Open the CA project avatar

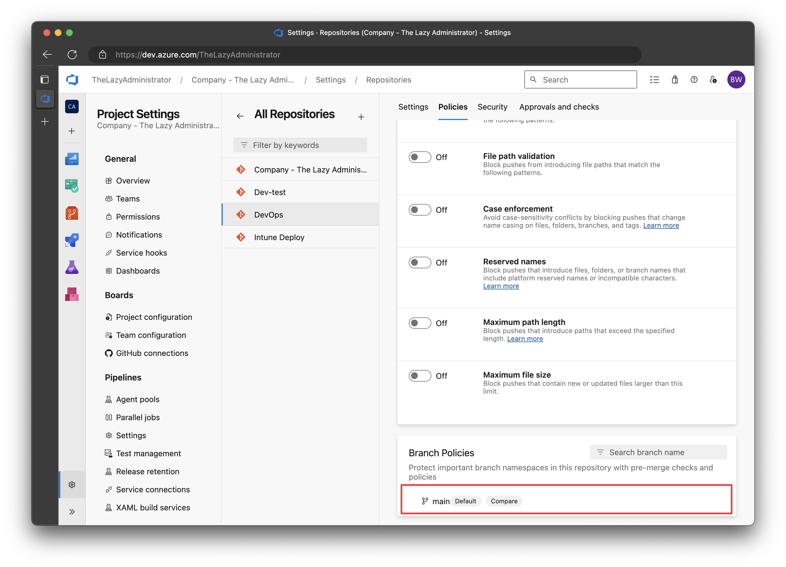coord(72,106)
